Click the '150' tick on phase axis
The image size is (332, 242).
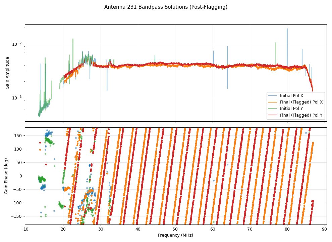coord(18,135)
